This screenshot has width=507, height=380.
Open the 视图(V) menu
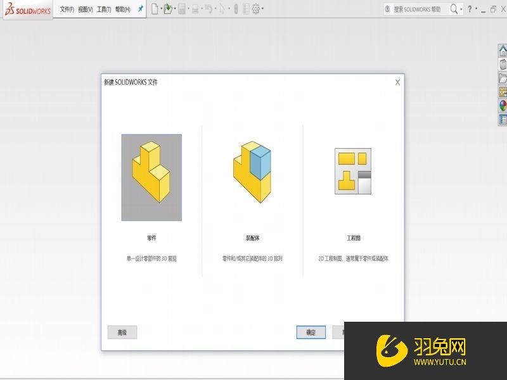point(86,9)
